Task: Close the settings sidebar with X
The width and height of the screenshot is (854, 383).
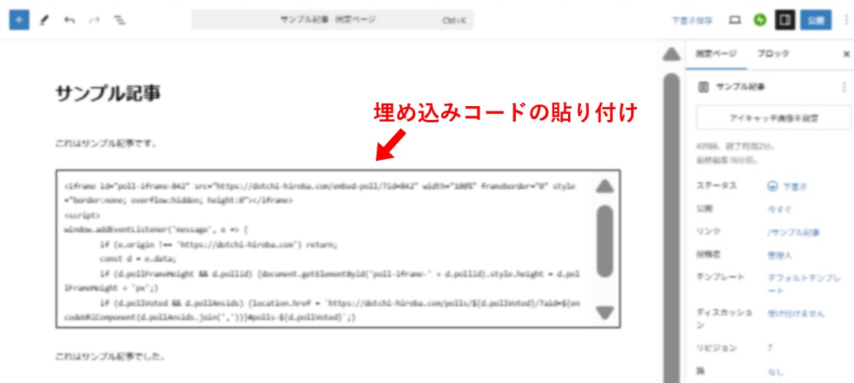Action: 846,54
